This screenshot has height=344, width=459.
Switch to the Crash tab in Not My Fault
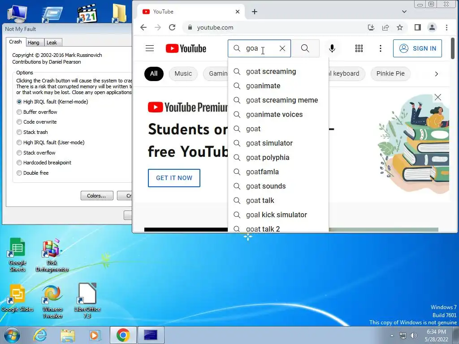point(15,42)
